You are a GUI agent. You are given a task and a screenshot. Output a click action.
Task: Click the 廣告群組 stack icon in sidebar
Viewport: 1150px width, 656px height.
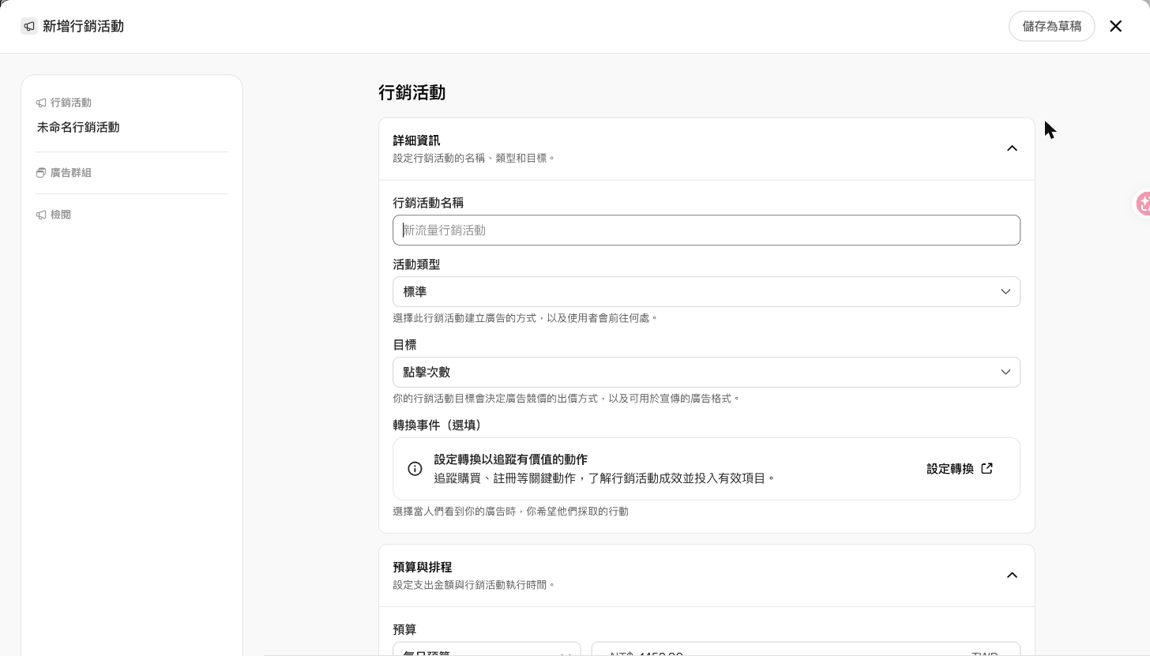[41, 173]
